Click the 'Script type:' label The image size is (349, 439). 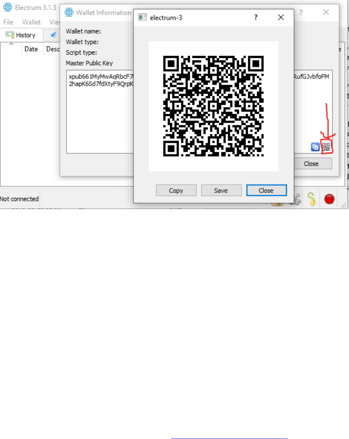(81, 53)
